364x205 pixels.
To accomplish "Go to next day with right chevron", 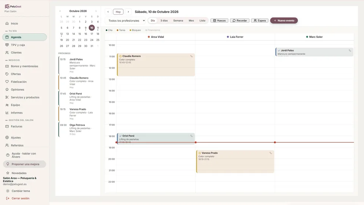I will (x=128, y=12).
